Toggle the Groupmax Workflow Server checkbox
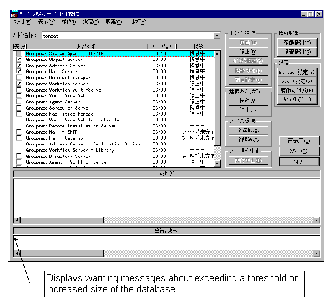 19,83
